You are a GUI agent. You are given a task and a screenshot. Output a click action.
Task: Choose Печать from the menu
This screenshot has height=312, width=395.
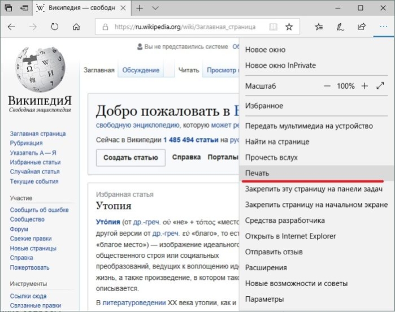(317, 174)
